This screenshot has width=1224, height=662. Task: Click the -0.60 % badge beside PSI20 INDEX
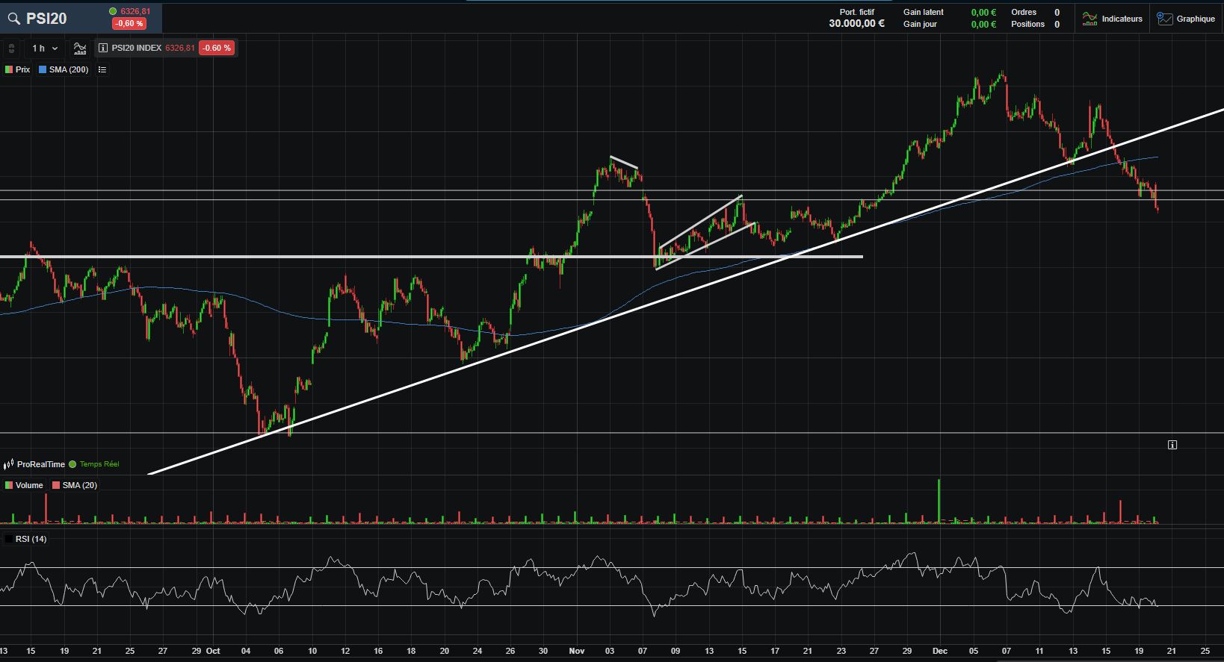coord(217,48)
